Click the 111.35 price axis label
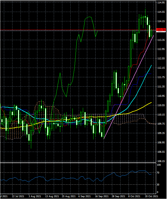The height and width of the screenshot is (199, 167). click(x=161, y=87)
